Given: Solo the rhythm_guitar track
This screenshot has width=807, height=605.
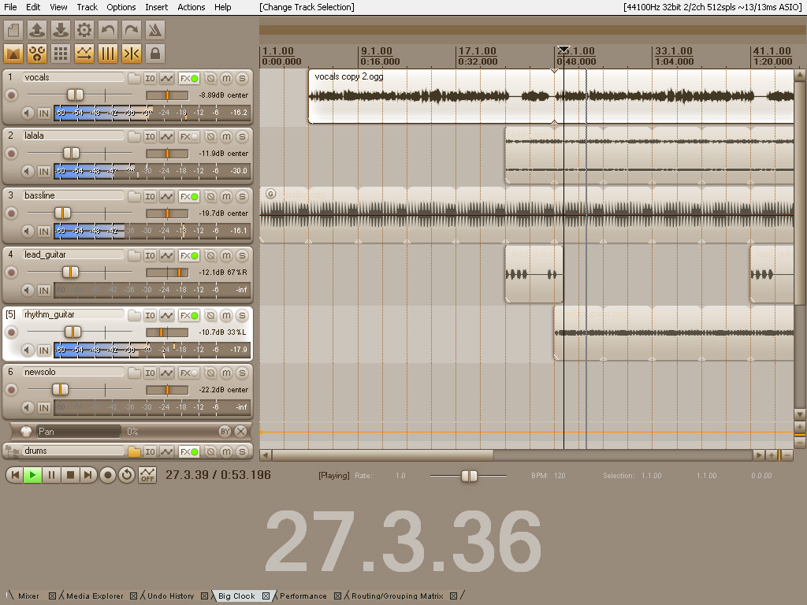Looking at the screenshot, I should (241, 315).
